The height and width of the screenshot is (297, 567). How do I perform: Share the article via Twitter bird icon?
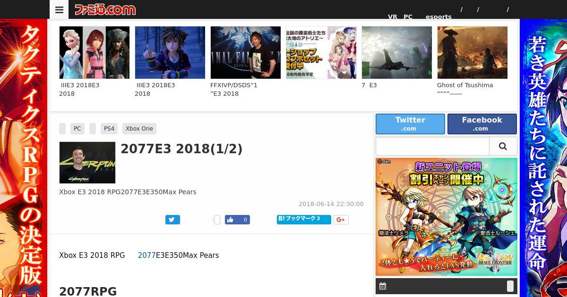(x=172, y=220)
